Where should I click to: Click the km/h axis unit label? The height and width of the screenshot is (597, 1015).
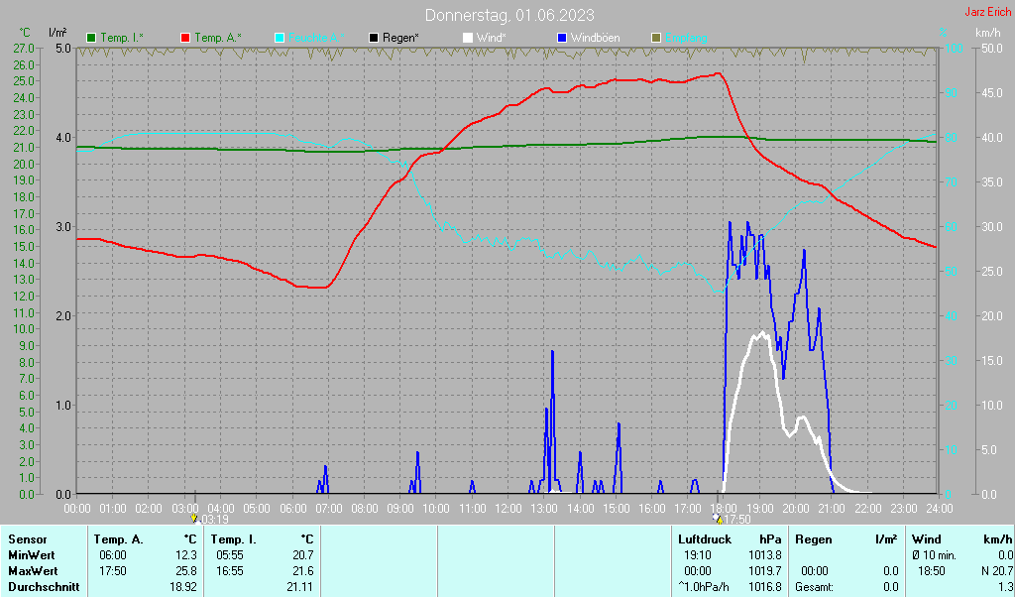tap(987, 33)
